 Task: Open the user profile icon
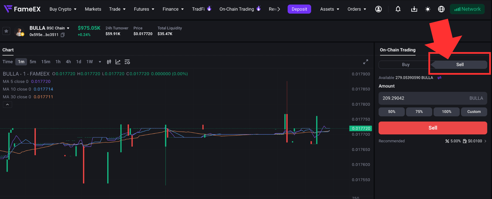(379, 9)
